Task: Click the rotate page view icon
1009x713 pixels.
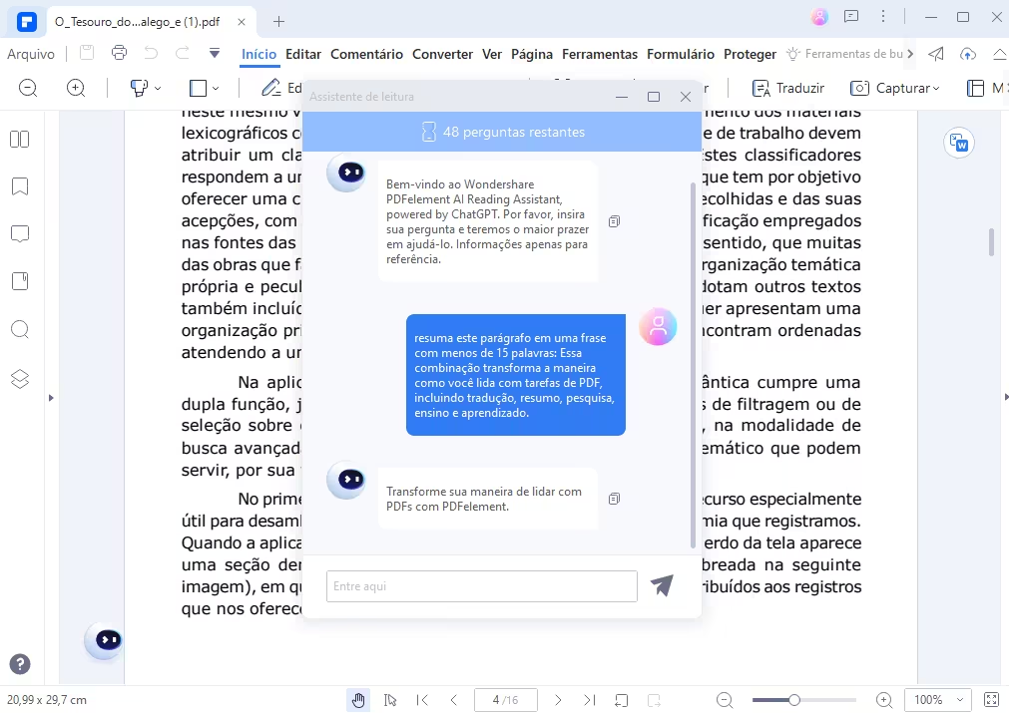Action: [x=621, y=699]
